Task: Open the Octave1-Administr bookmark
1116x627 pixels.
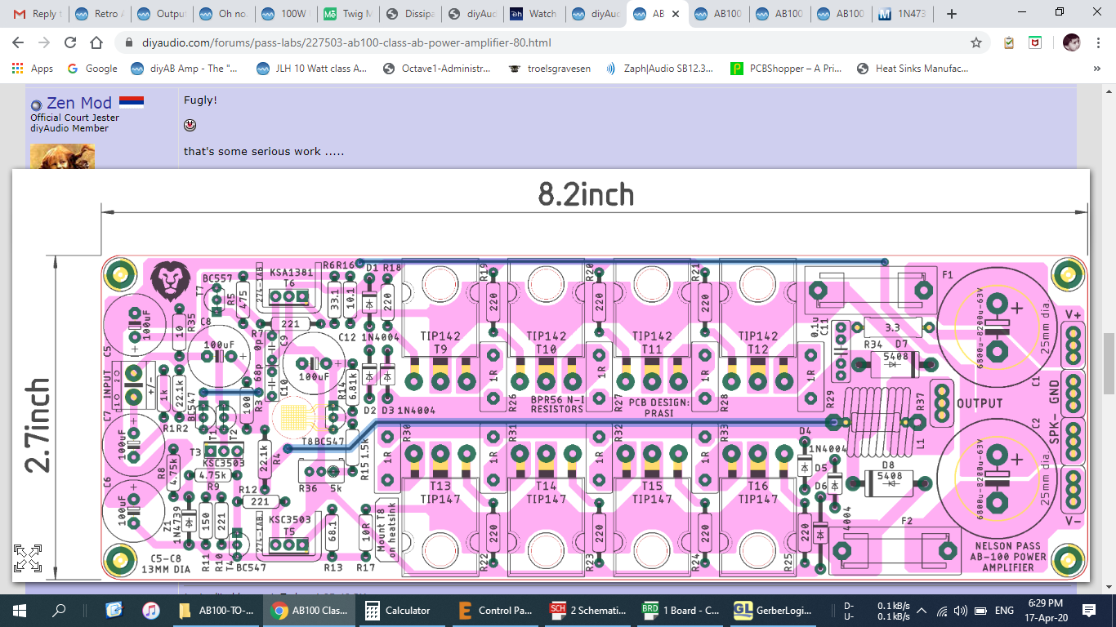Action: coord(437,69)
